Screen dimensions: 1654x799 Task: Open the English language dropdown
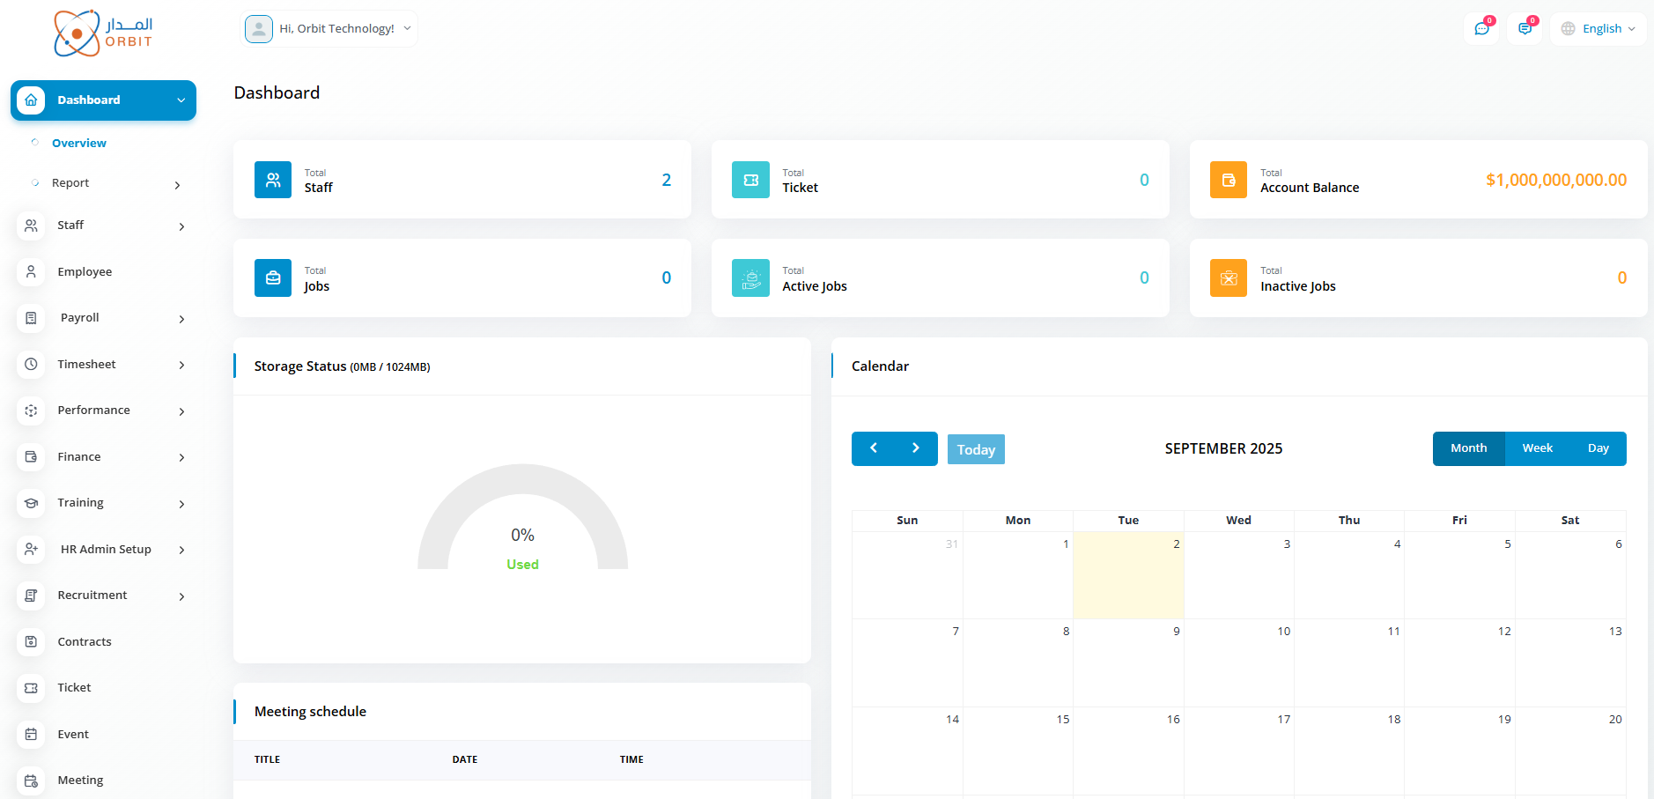pyautogui.click(x=1599, y=29)
